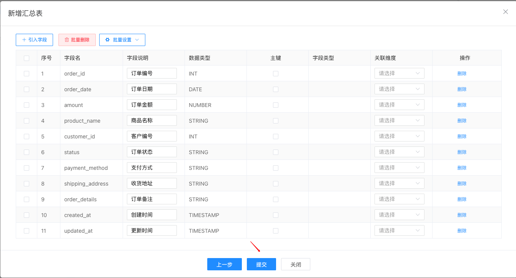This screenshot has width=516, height=278.
Task: Check the row checkbox for customer_id
Action: pos(26,136)
